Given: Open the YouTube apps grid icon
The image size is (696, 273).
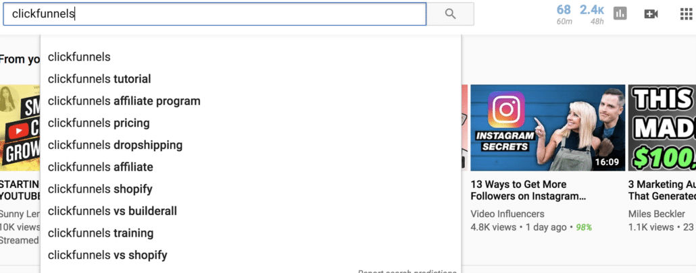Looking at the screenshot, I should [687, 14].
